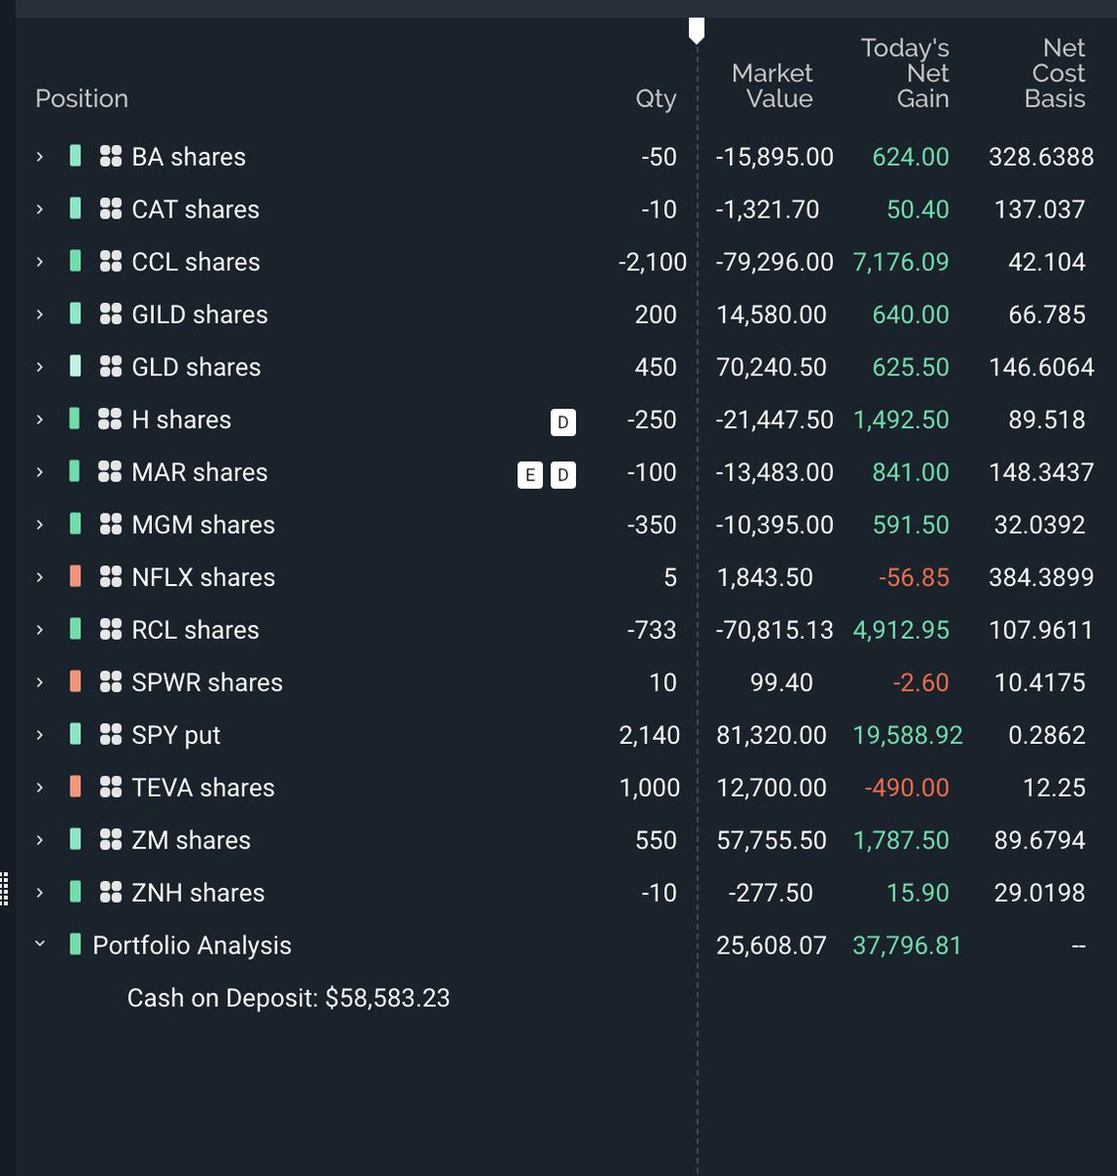The height and width of the screenshot is (1176, 1117).
Task: Click ZM market value 57,755.50
Action: [771, 840]
